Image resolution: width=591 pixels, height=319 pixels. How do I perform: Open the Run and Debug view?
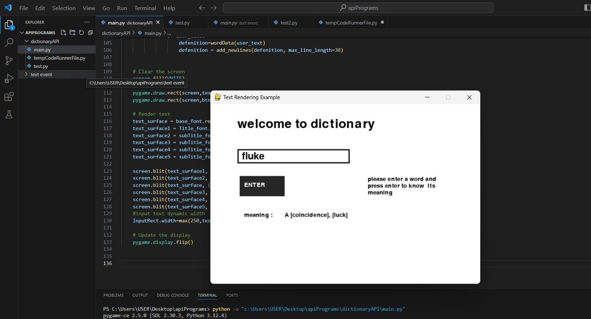[9, 78]
